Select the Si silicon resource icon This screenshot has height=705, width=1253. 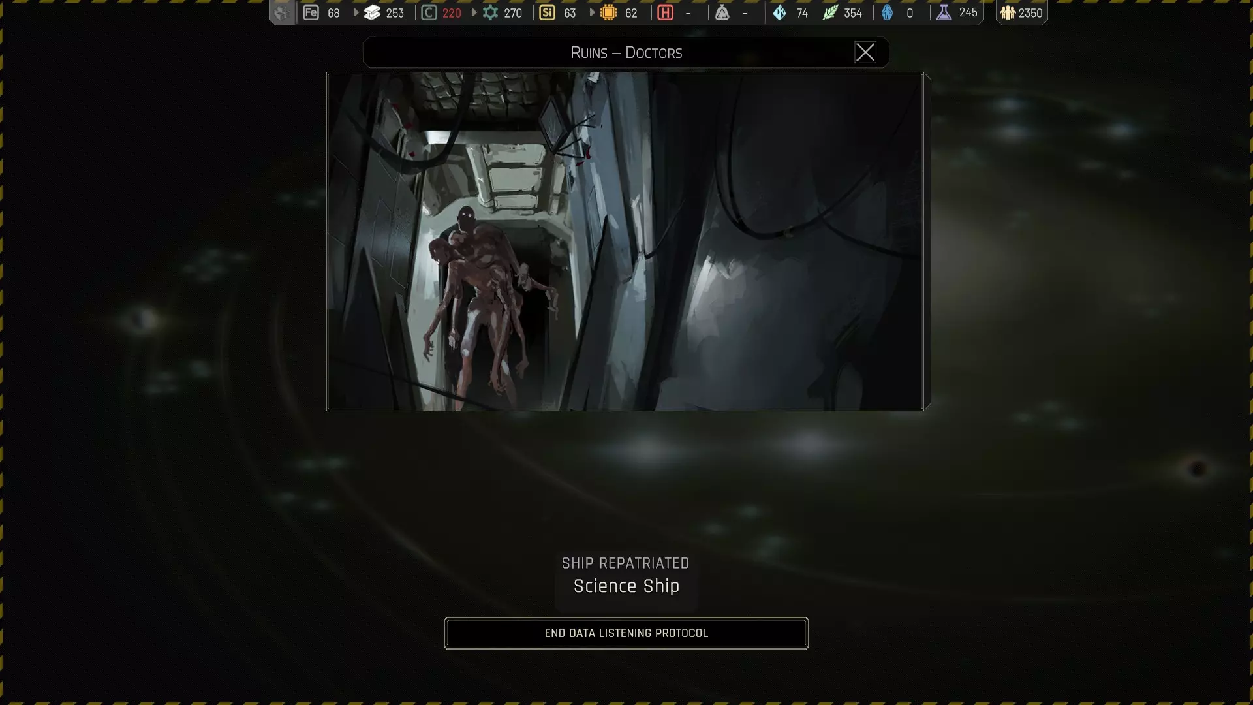tap(547, 12)
